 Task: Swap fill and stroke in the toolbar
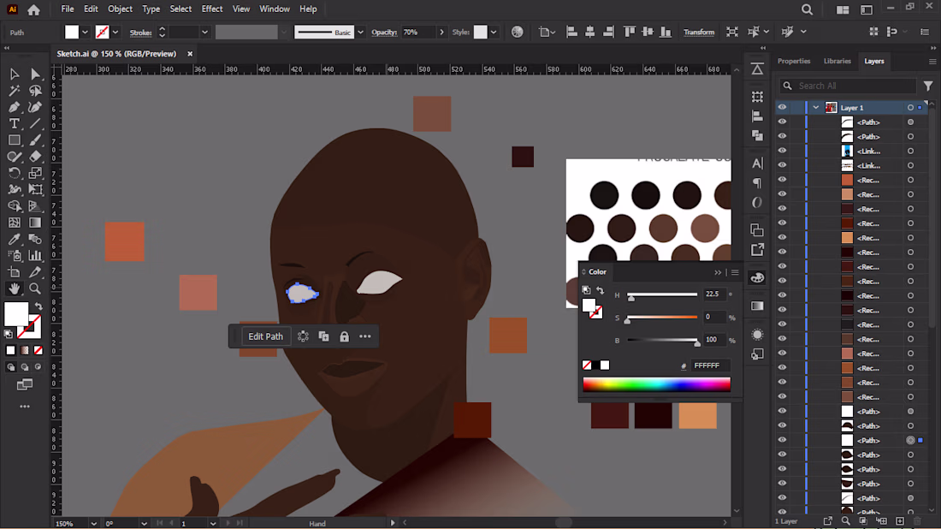pos(38,306)
